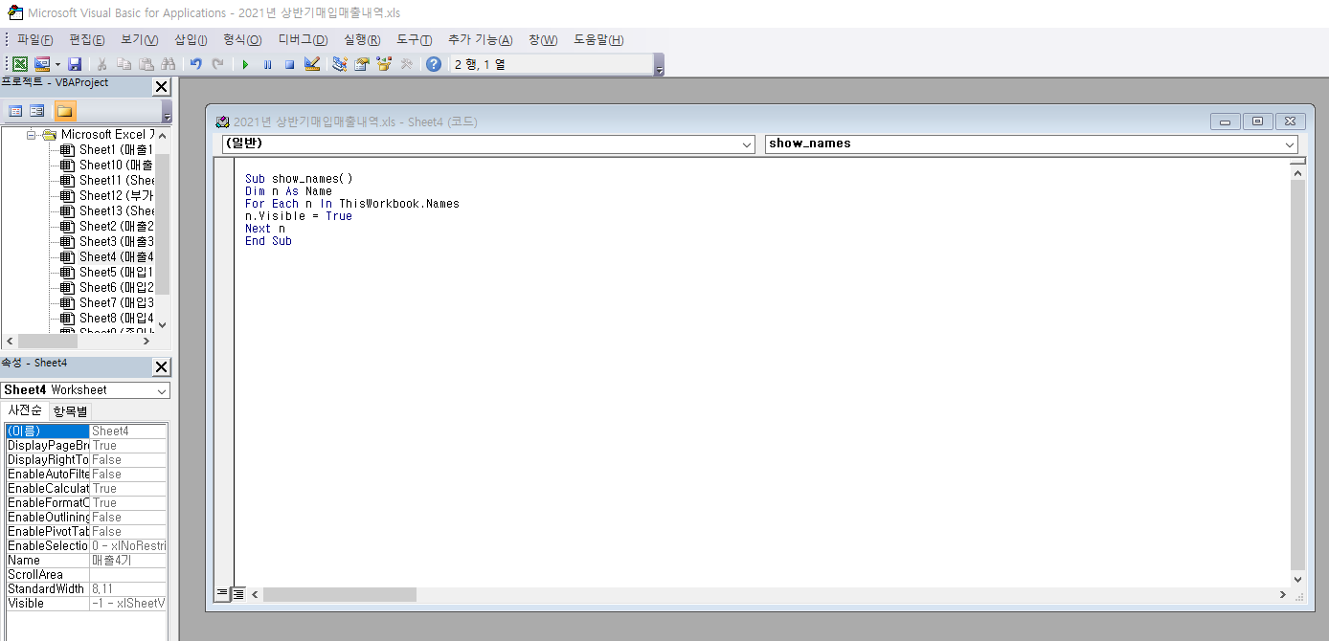Open the 도움말(H) menu
The height and width of the screenshot is (641, 1329).
click(x=598, y=40)
